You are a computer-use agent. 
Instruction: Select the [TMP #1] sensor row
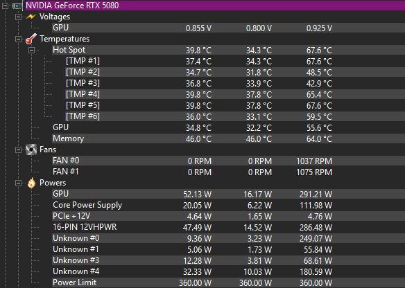click(235, 61)
